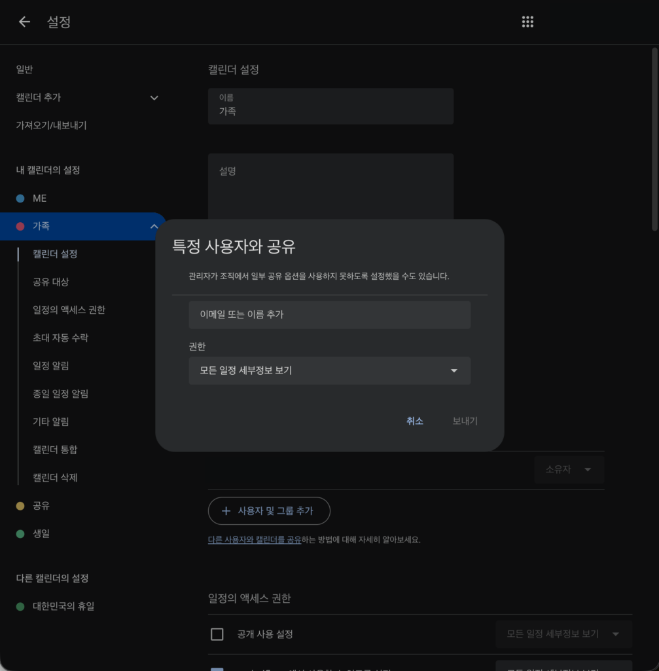Click the blue ME calendar color dot
This screenshot has height=671, width=659.
[x=20, y=198]
